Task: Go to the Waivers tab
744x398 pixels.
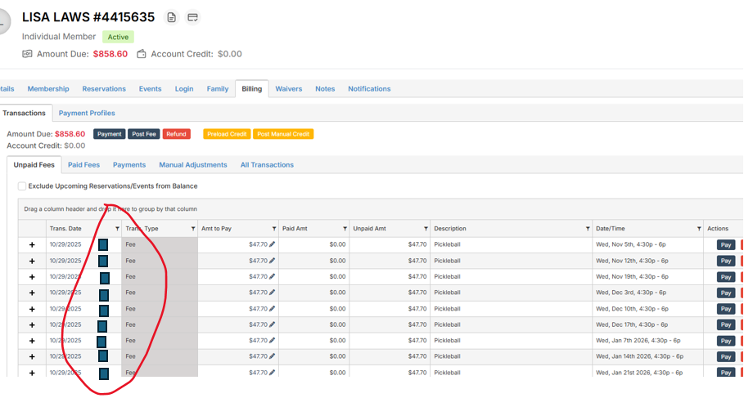Action: pyautogui.click(x=288, y=89)
